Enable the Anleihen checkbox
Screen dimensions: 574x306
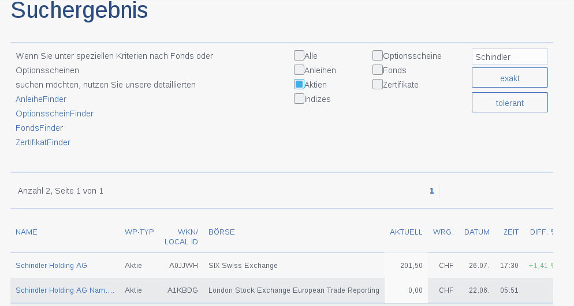tap(299, 70)
